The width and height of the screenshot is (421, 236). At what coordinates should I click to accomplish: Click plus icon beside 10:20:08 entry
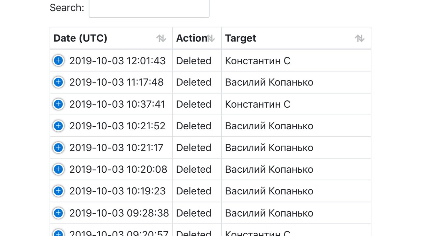point(58,169)
